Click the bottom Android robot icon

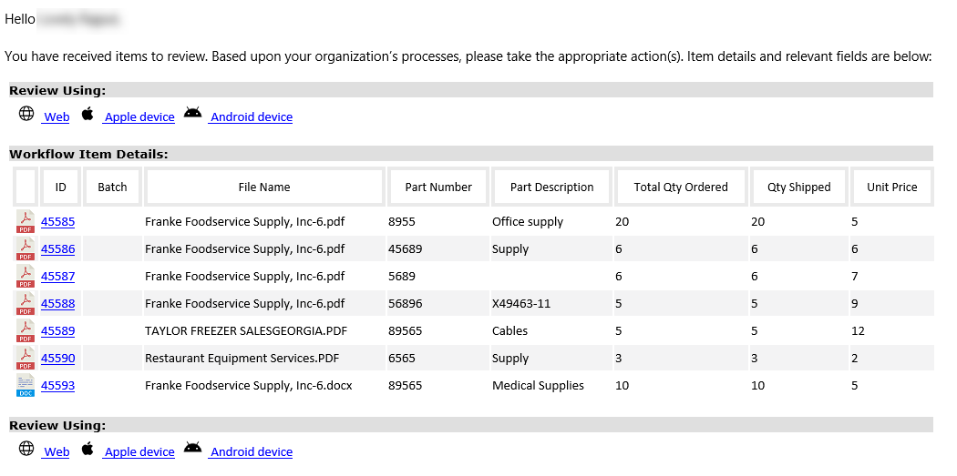(192, 449)
